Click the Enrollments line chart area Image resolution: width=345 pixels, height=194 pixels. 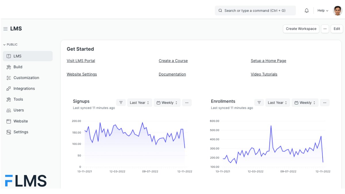pos(273,144)
